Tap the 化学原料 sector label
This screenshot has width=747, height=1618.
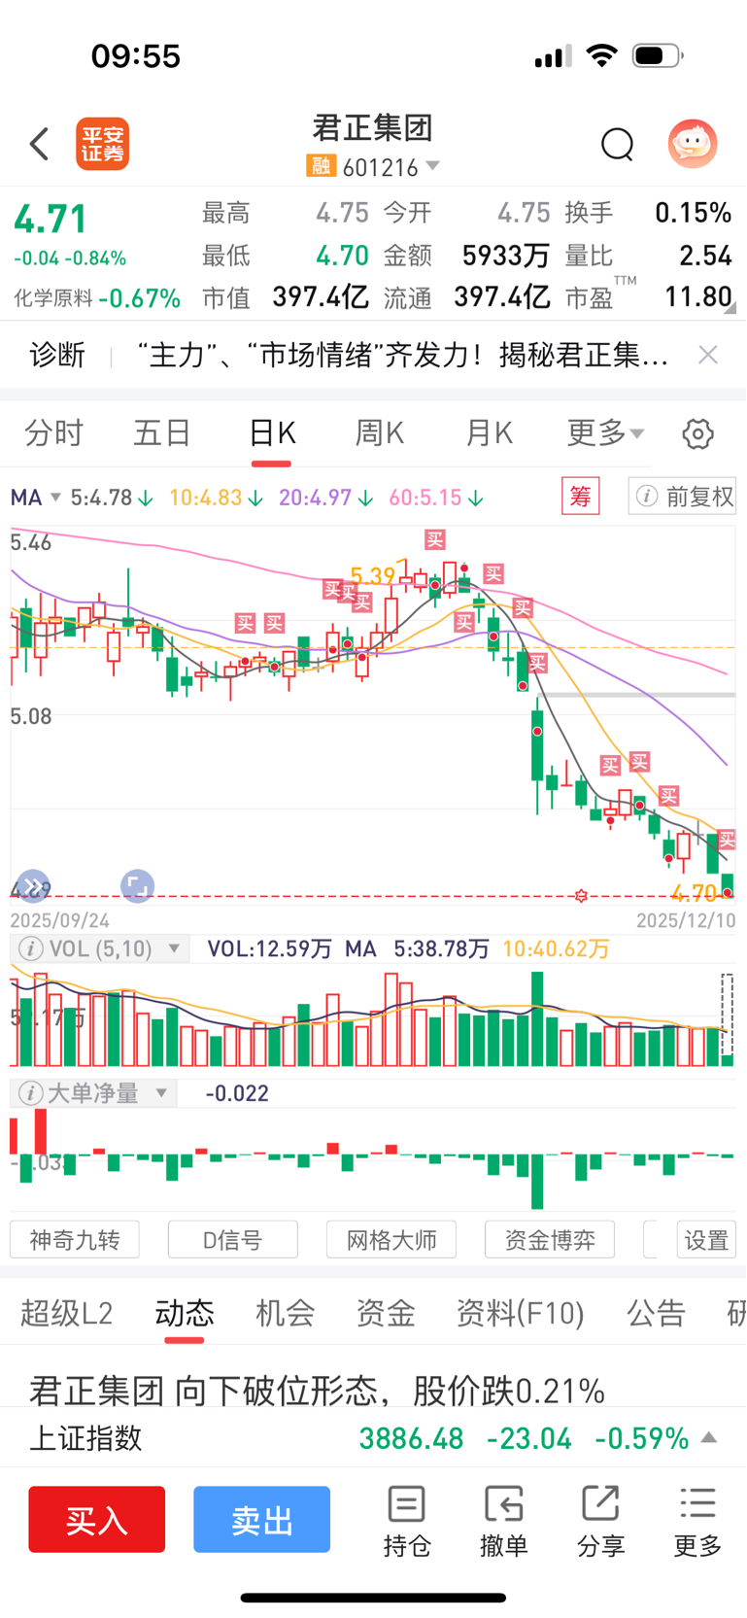click(x=53, y=298)
